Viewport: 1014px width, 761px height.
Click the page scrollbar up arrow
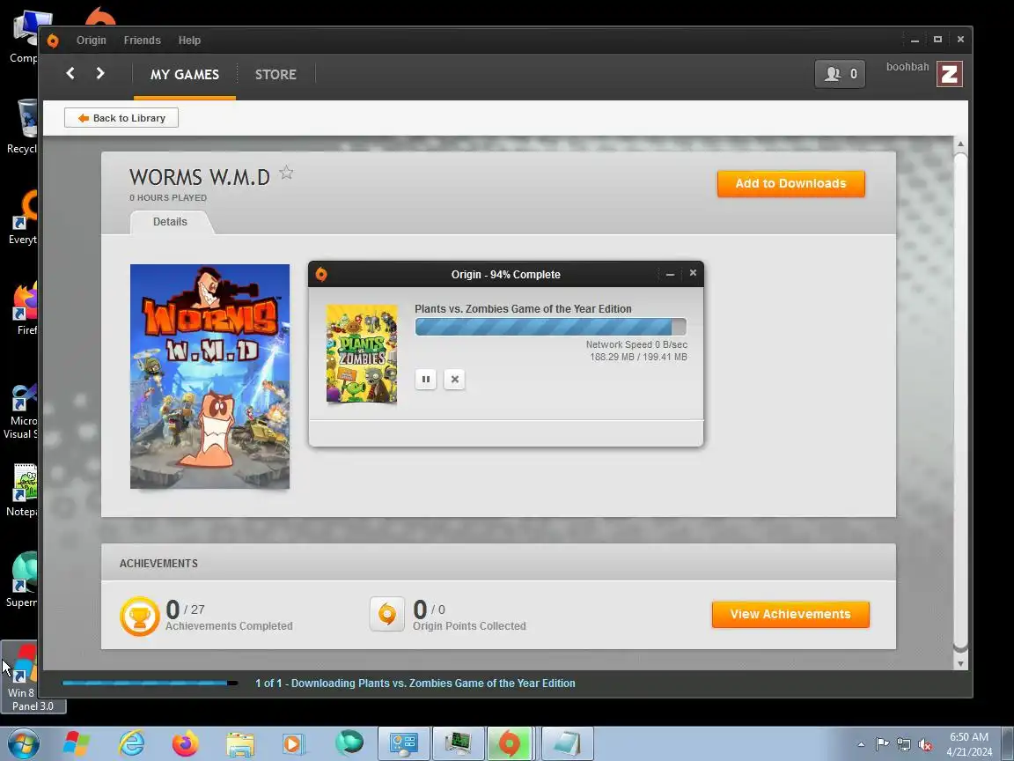(x=960, y=144)
